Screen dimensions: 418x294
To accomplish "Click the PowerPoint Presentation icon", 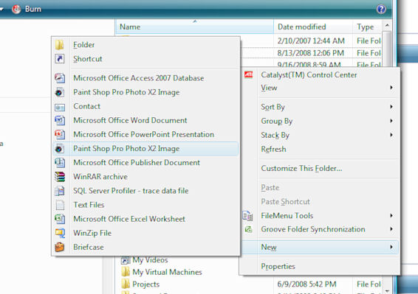I will [60, 134].
